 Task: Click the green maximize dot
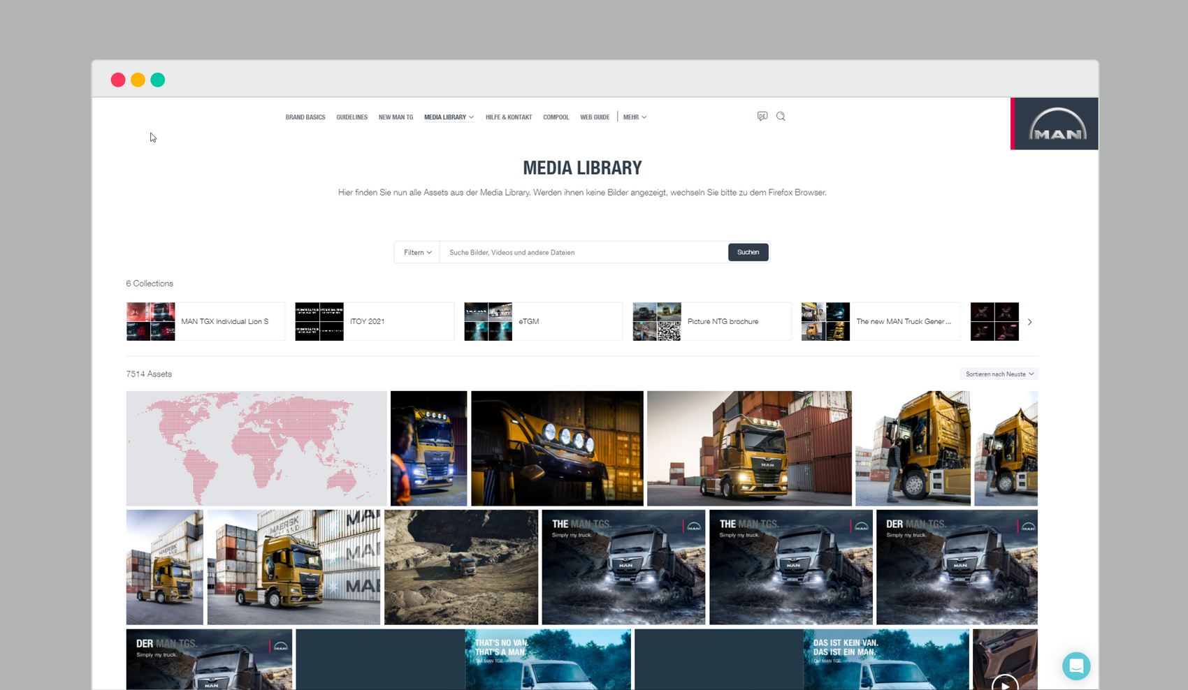[158, 80]
